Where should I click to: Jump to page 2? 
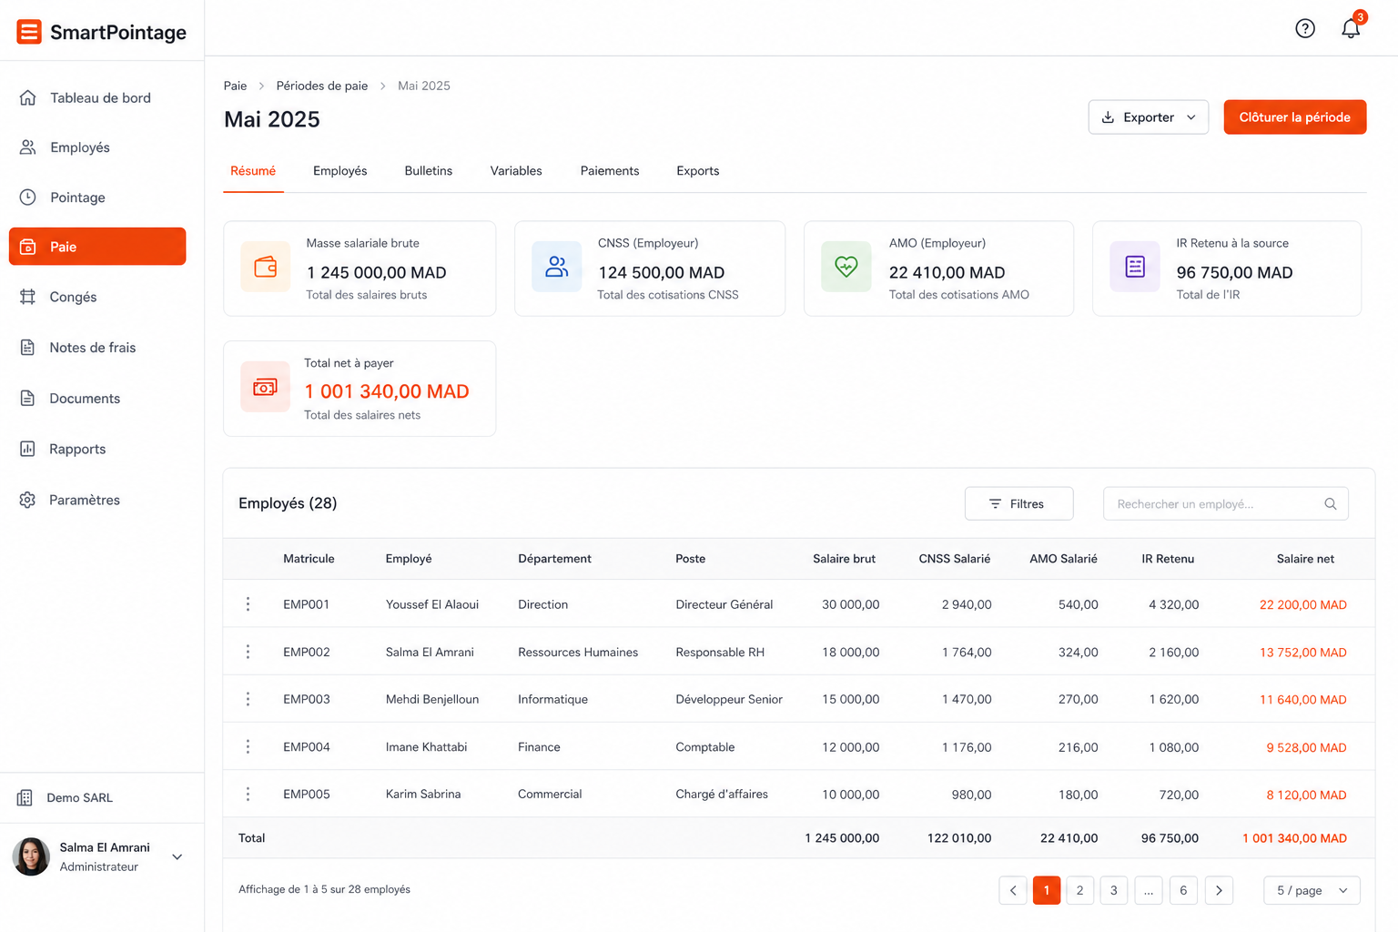pos(1079,890)
